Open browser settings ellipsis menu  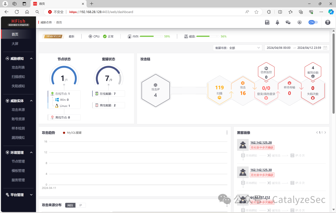[321, 12]
